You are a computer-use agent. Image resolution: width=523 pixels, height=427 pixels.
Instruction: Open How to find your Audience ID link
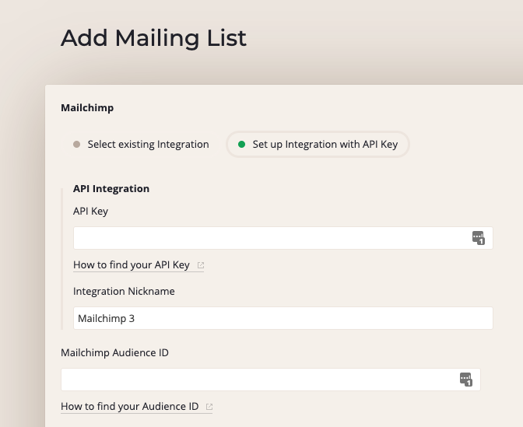click(130, 407)
